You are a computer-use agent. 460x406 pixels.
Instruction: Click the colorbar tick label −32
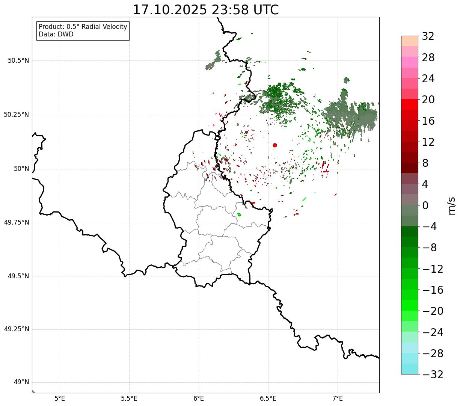point(433,374)
